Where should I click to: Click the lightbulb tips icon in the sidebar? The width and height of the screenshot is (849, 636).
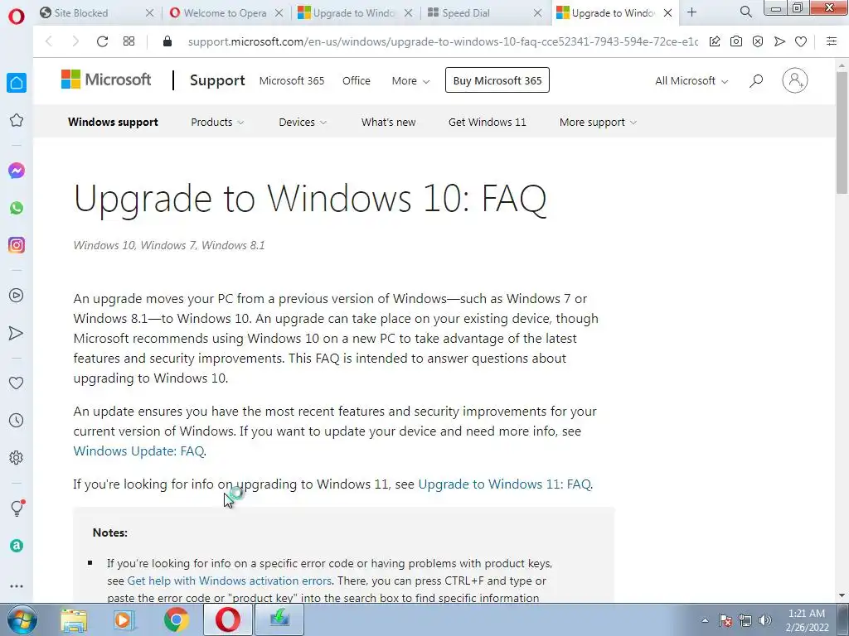pyautogui.click(x=17, y=508)
